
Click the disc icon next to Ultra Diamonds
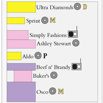tap(78, 6)
